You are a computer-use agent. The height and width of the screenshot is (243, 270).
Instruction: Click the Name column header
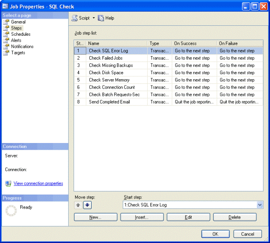[x=116, y=43]
